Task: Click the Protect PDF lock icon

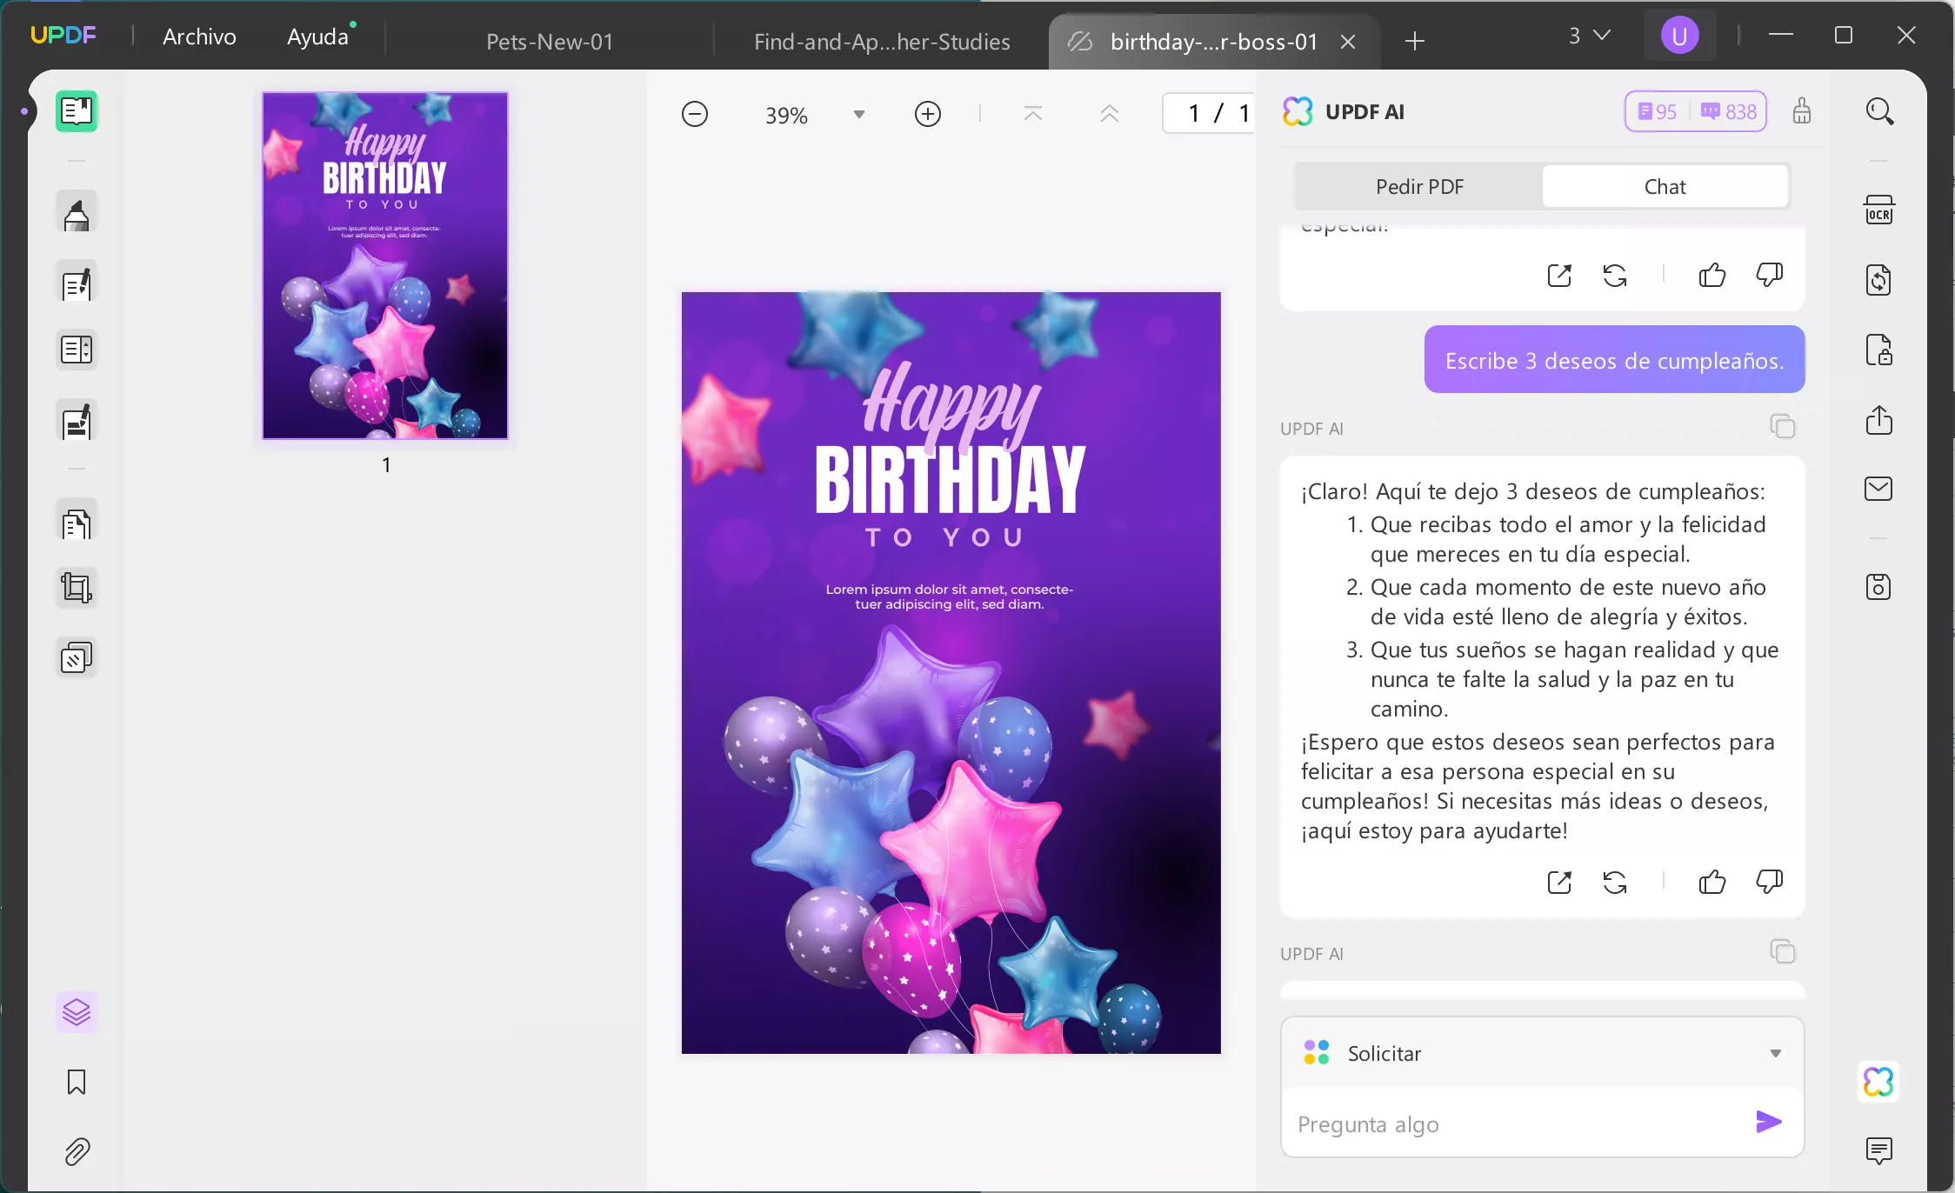Action: pos(1878,350)
